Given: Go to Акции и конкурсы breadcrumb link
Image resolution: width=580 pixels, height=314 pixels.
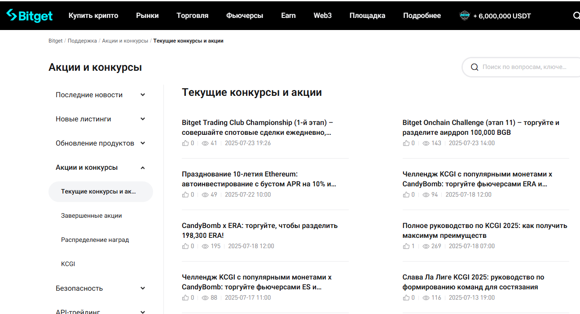Looking at the screenshot, I should [x=125, y=41].
